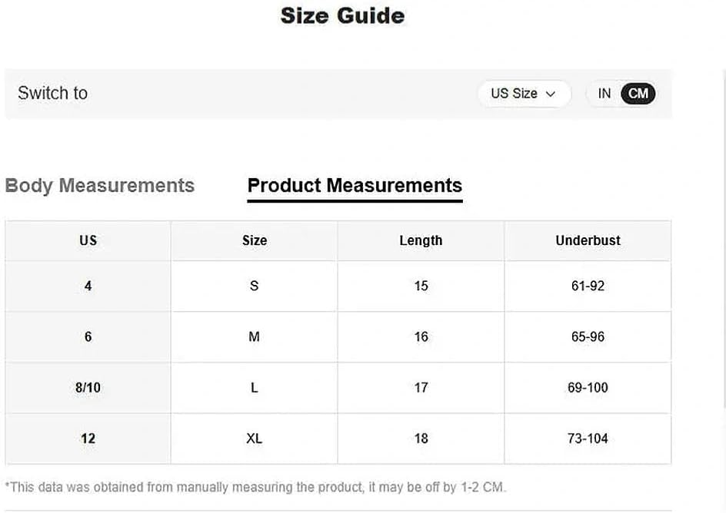This screenshot has height=513, width=726.
Task: Select the CM unit toggle
Action: (x=638, y=94)
